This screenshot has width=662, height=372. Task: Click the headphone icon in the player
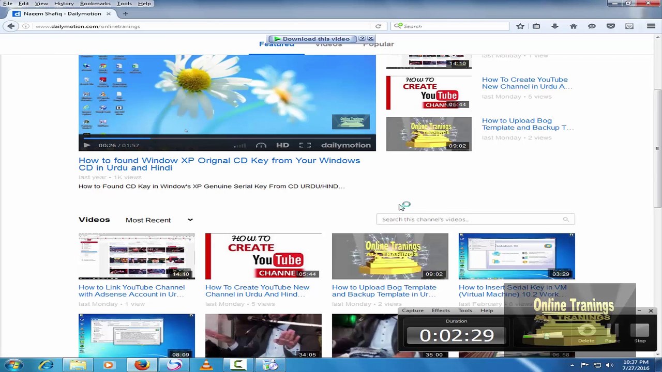(261, 145)
